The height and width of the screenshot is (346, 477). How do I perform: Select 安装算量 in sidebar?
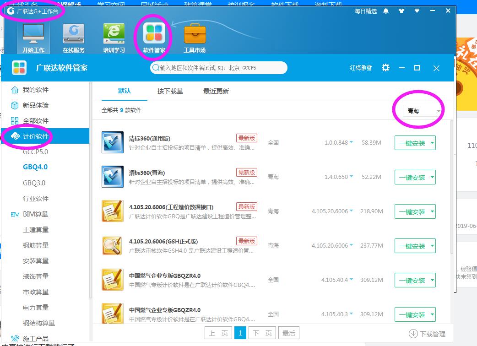[x=36, y=261]
